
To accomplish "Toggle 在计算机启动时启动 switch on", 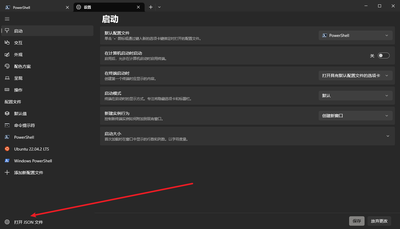I will coord(383,55).
